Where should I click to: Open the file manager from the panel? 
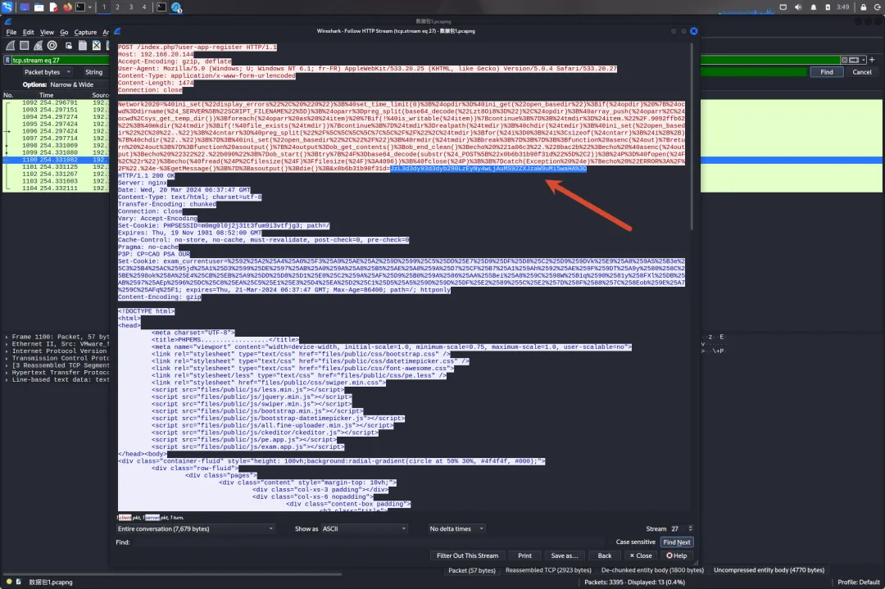point(39,7)
